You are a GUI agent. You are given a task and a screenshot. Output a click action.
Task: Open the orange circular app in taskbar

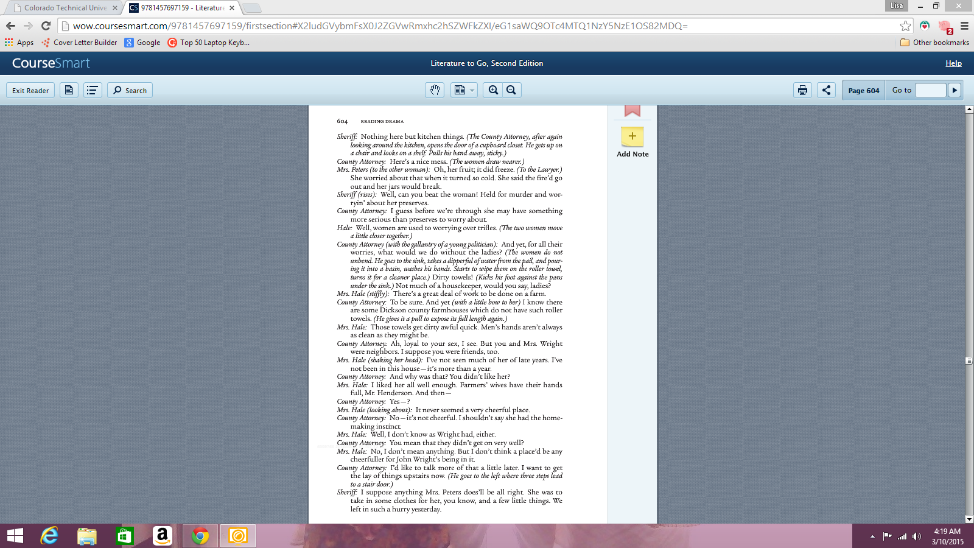pos(237,536)
